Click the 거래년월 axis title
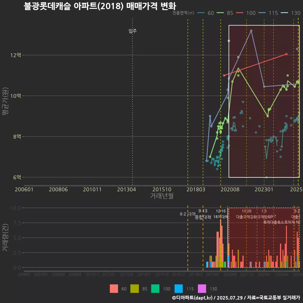The width and height of the screenshot is (303, 303). tap(162, 196)
